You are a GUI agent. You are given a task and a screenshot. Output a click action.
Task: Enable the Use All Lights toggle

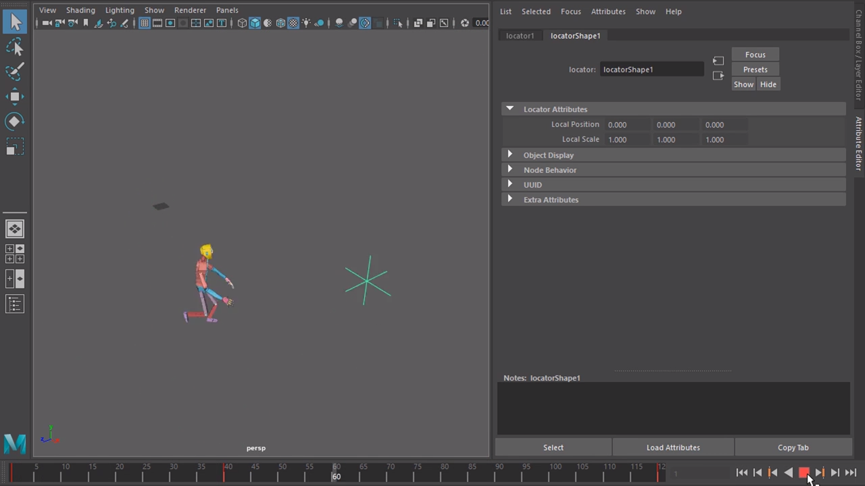click(x=306, y=22)
